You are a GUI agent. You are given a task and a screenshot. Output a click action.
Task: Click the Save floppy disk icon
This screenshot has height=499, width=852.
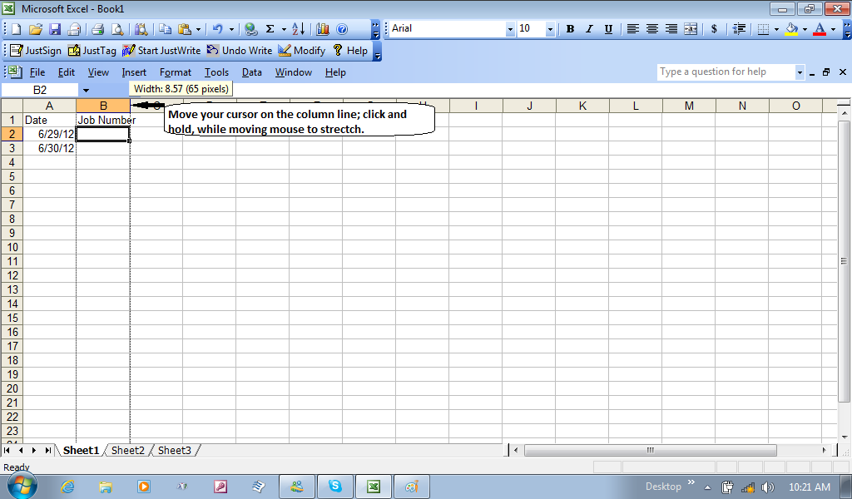[x=55, y=29]
